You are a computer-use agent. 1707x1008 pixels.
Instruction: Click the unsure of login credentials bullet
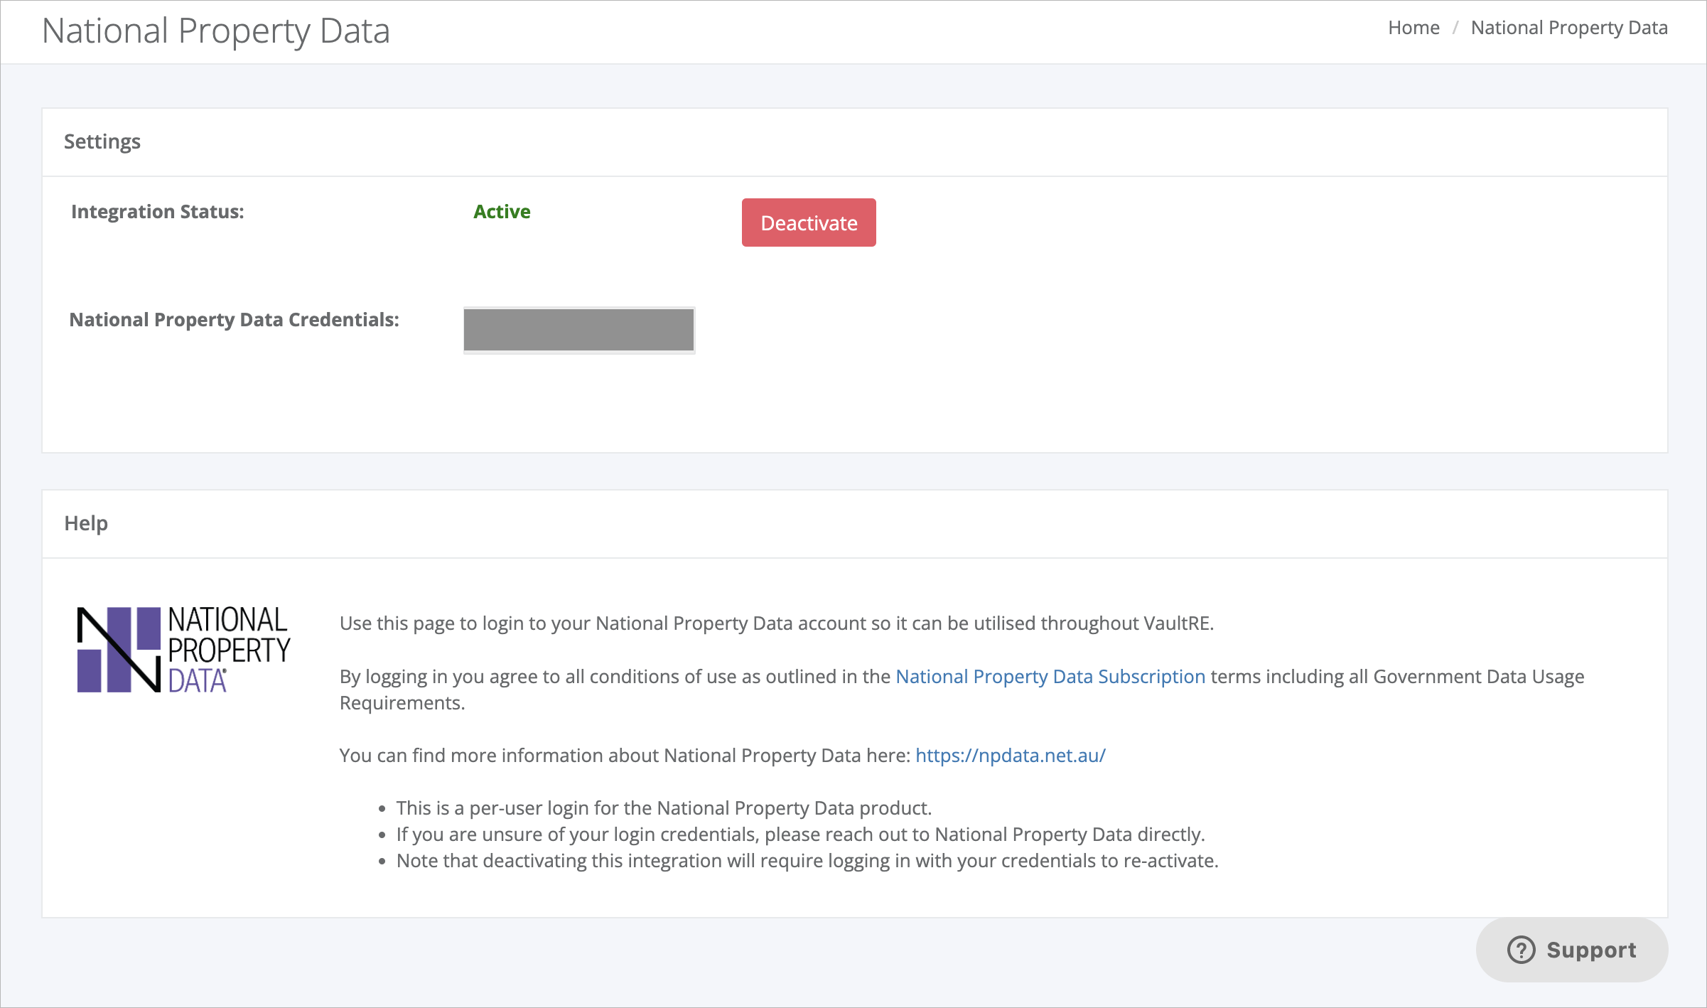click(x=801, y=834)
